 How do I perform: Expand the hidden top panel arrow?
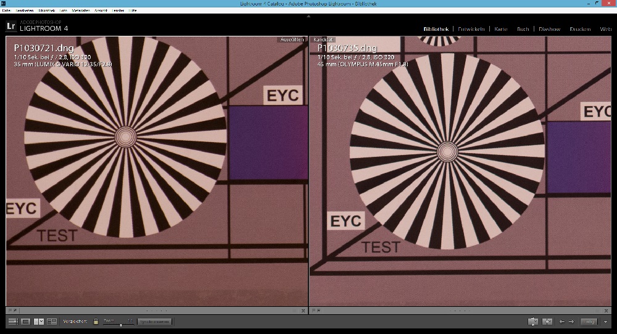point(308,16)
